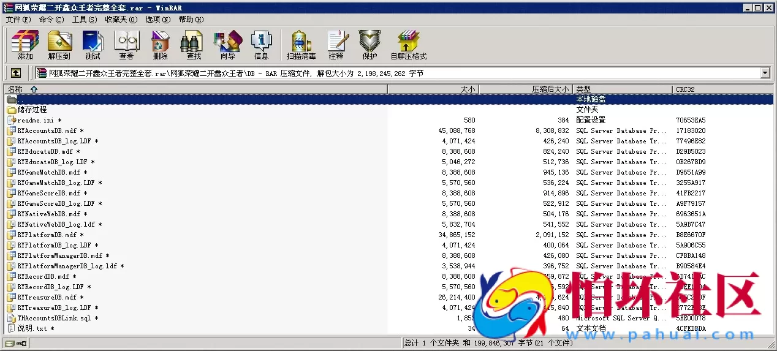
Task: Click the key icon in status bar
Action: pos(23,343)
